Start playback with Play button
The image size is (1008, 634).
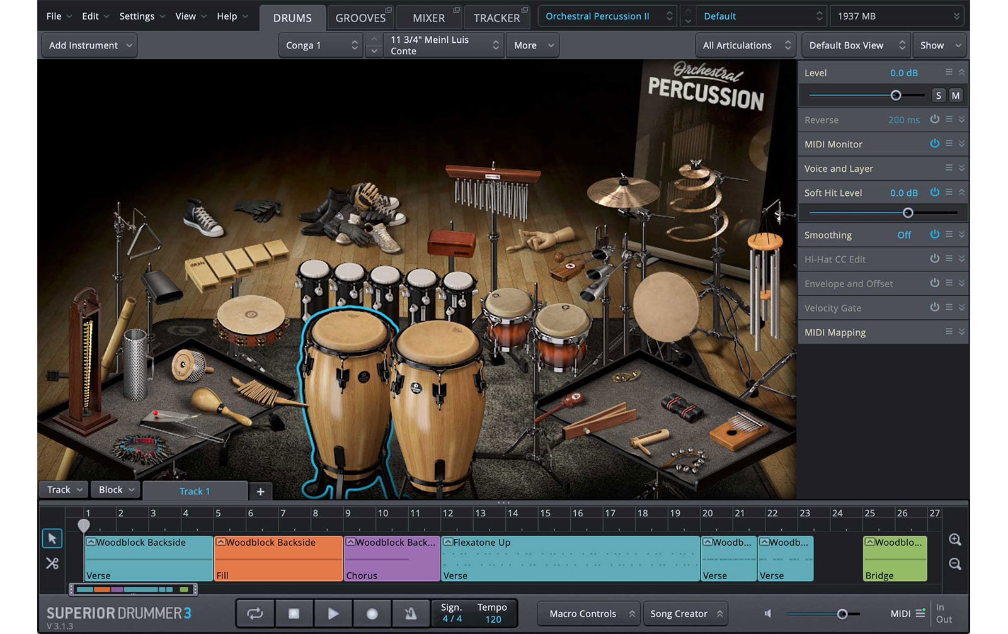click(333, 614)
